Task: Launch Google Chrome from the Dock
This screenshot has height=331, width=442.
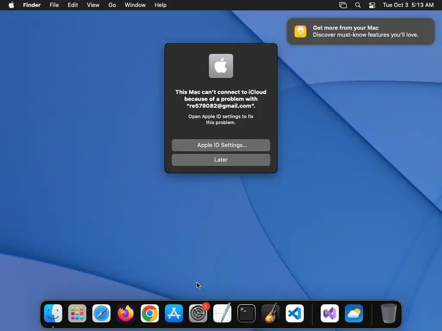Action: point(150,313)
